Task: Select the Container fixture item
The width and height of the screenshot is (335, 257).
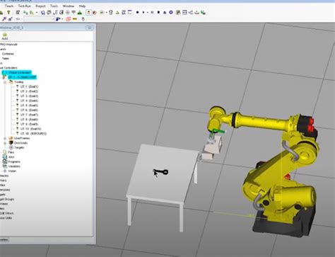Action: coord(8,54)
